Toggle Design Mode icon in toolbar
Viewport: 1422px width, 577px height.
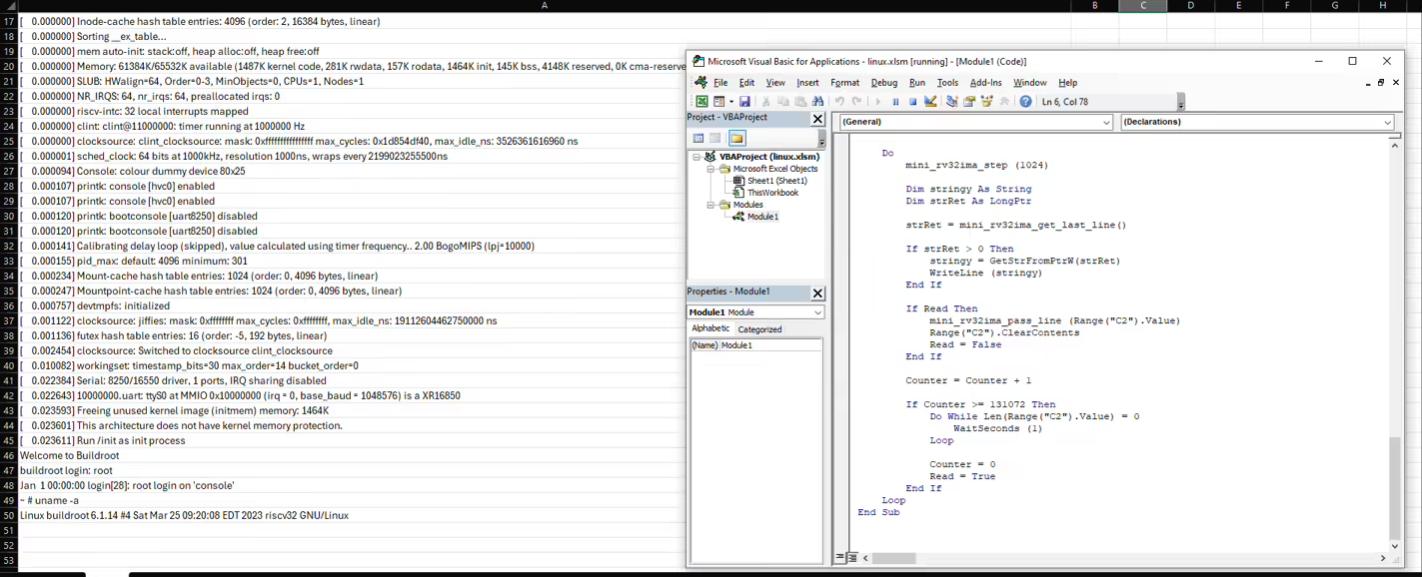(x=930, y=102)
